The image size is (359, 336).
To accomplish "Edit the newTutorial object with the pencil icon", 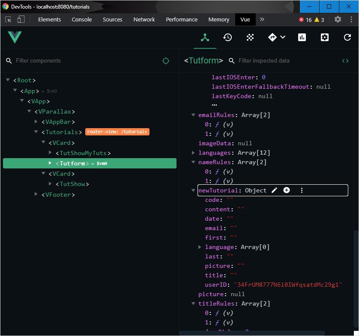I will pyautogui.click(x=274, y=190).
